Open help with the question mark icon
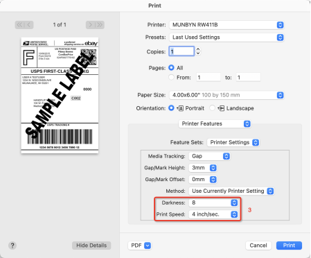 tap(12, 246)
